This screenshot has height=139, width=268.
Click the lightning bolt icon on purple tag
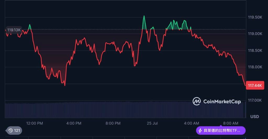click(200, 130)
